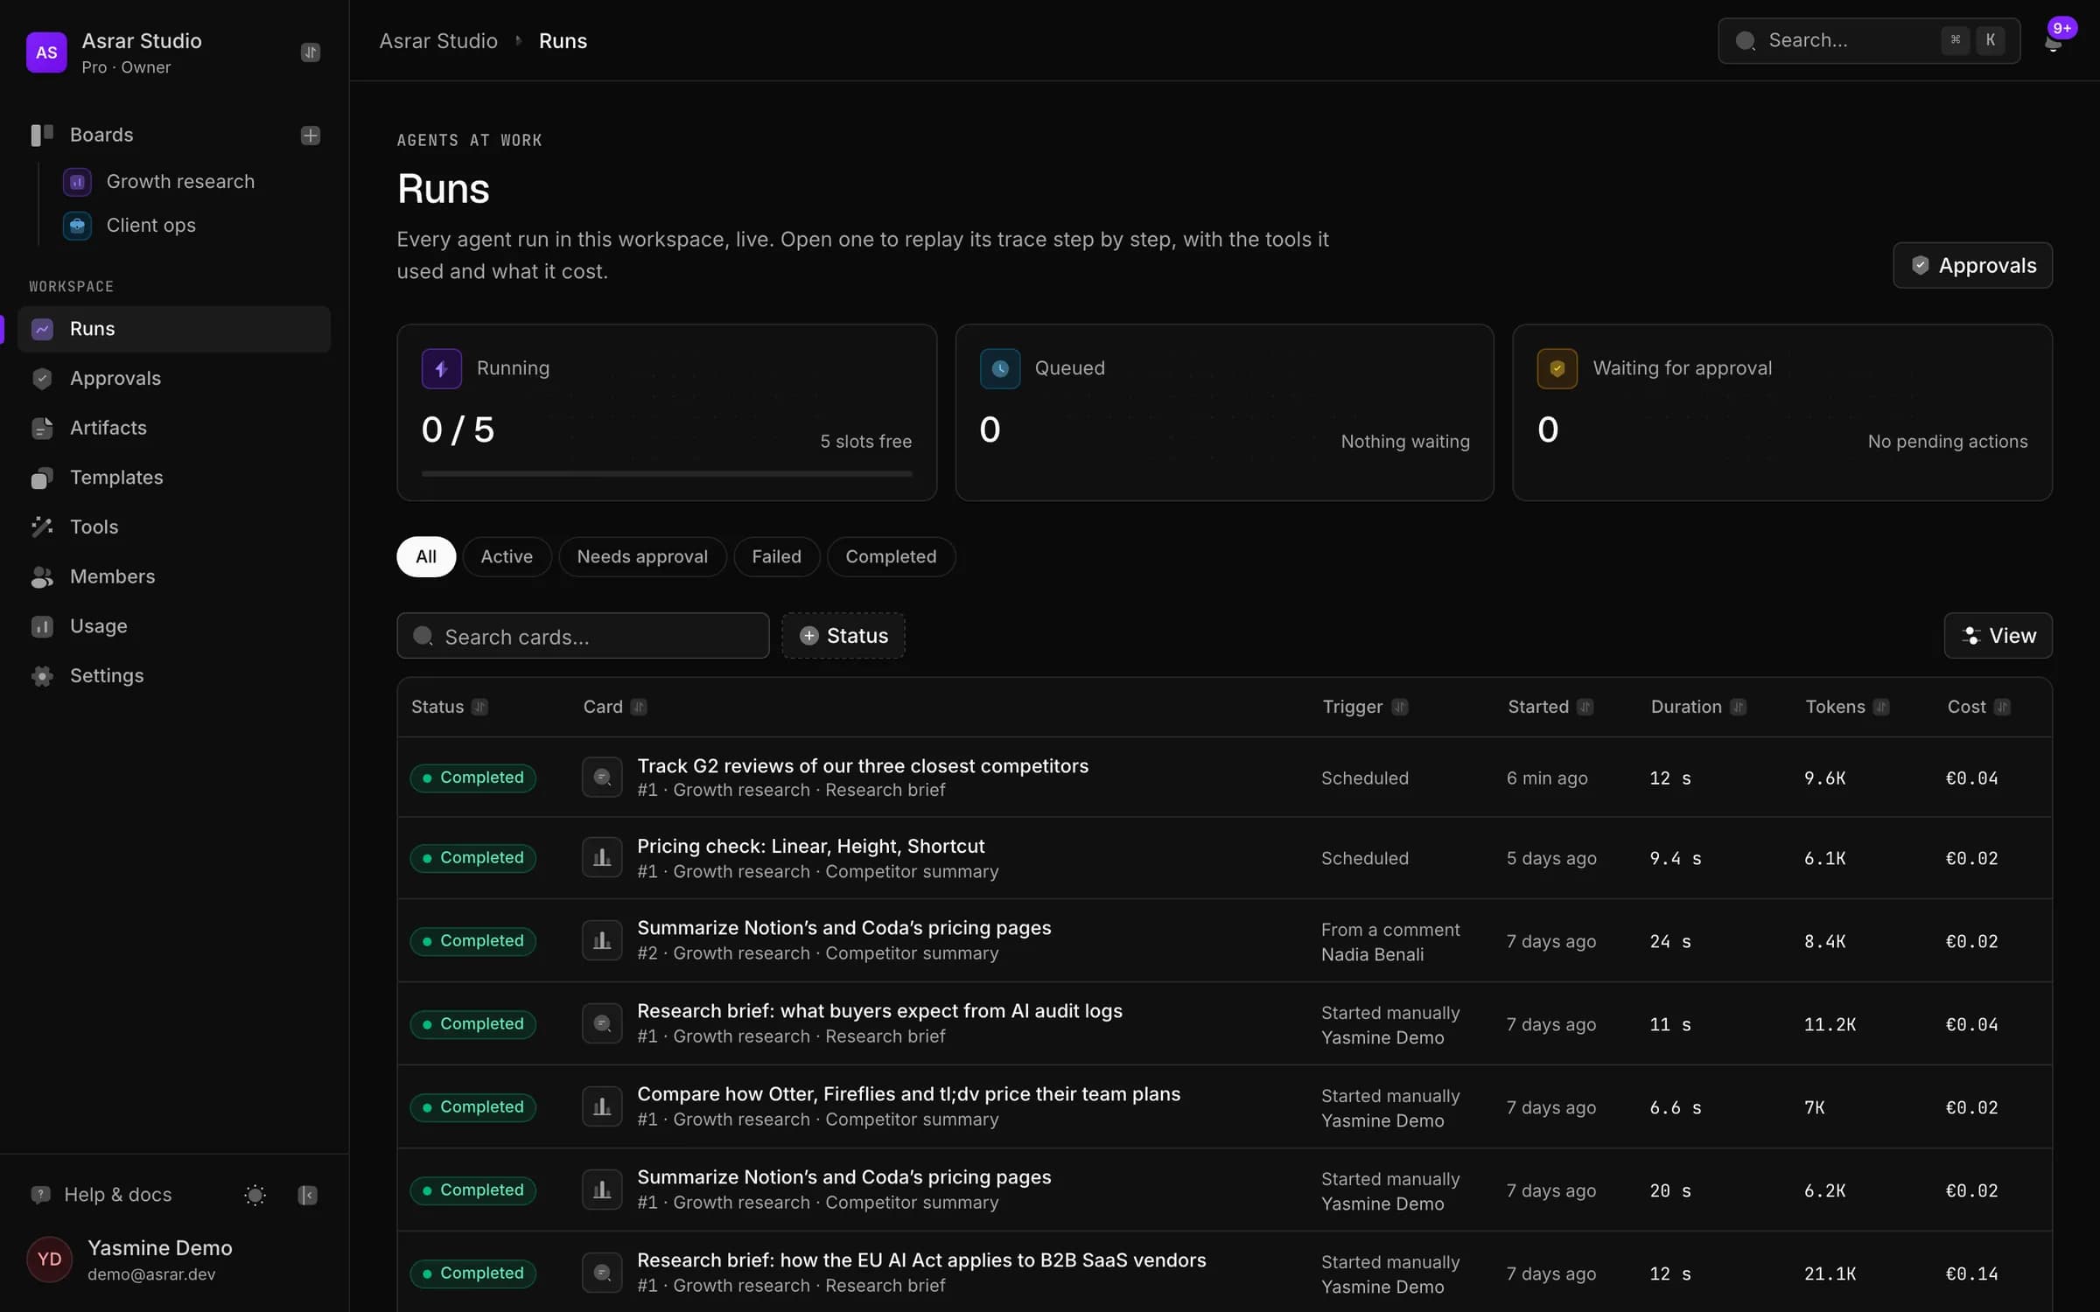Filter to Completed runs

click(891, 557)
